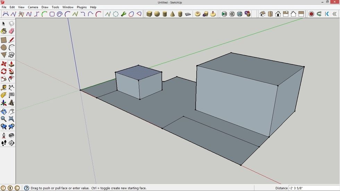
Task: Select the Push/Pull tool
Action: 11,64
